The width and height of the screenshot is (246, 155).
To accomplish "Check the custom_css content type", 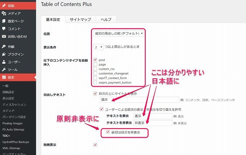I will (x=95, y=69).
